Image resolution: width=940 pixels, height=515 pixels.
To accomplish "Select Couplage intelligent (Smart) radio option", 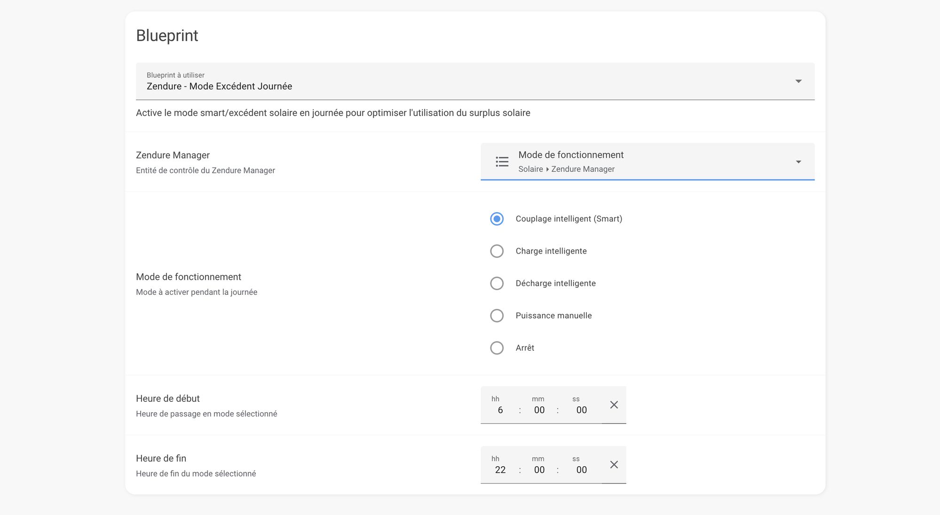I will pos(497,219).
